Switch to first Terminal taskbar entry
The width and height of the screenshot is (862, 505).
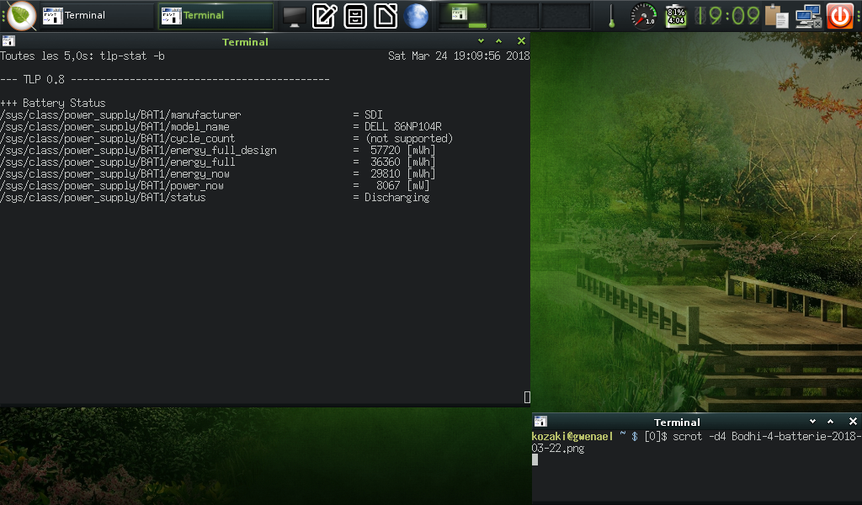pos(96,15)
